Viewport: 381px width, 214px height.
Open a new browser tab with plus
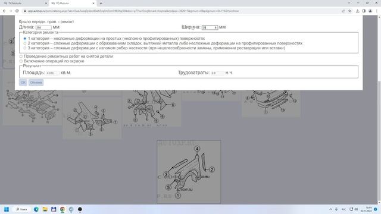tap(101, 4)
